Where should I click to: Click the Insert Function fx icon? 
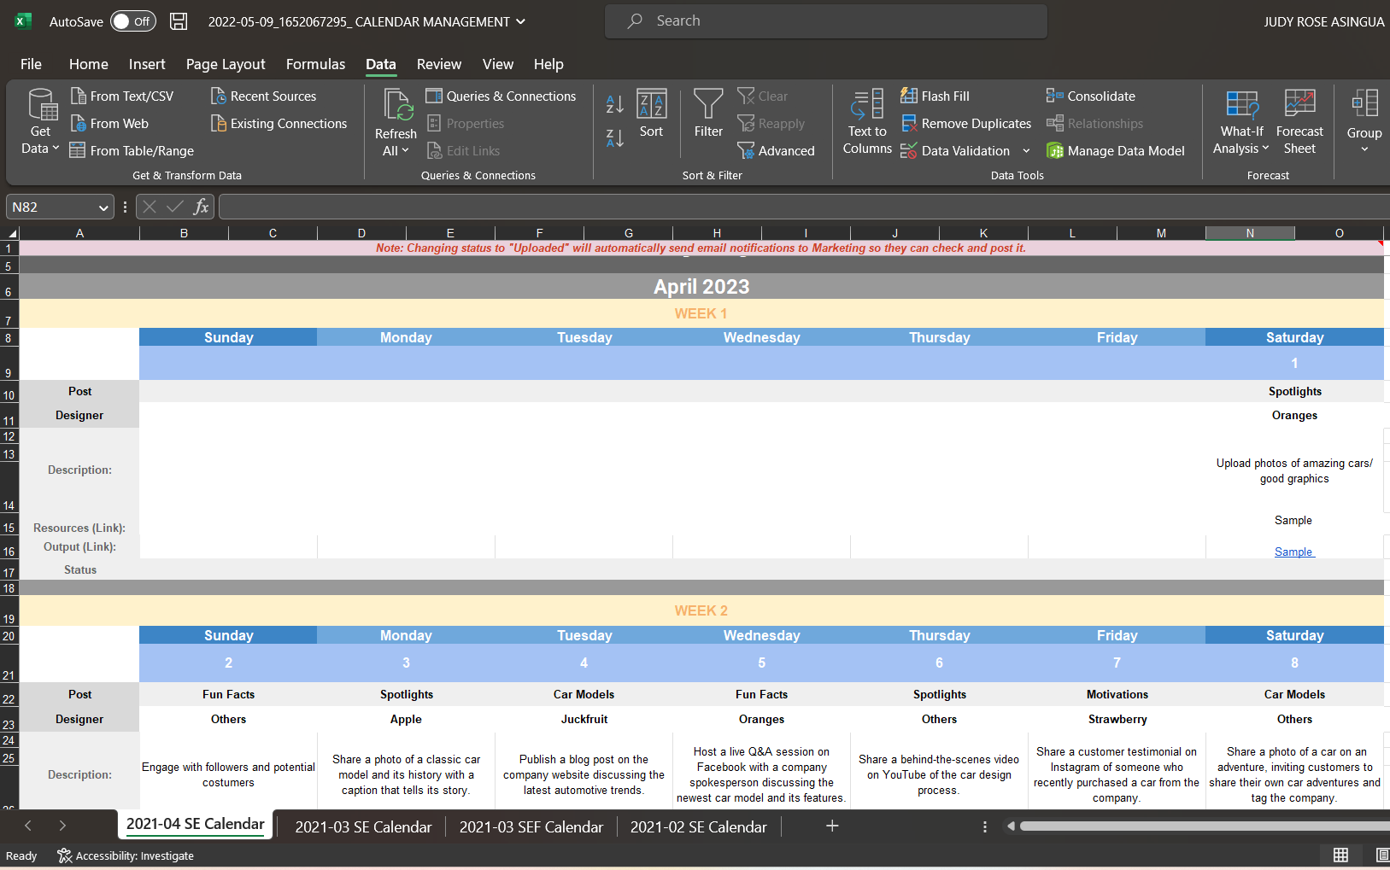click(x=201, y=207)
